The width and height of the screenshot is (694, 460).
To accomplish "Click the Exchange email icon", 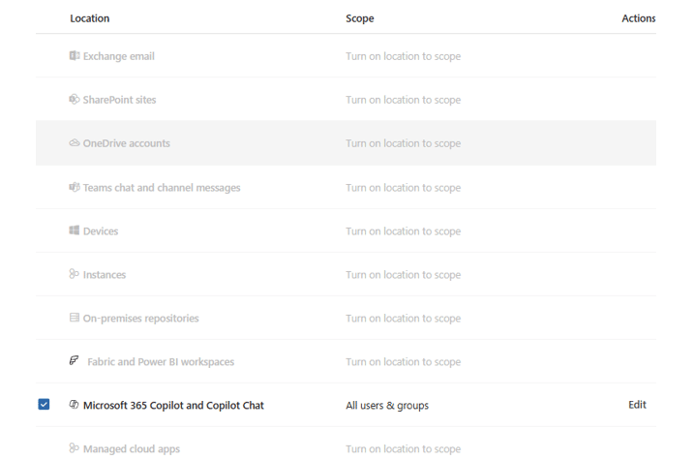I will [x=75, y=56].
